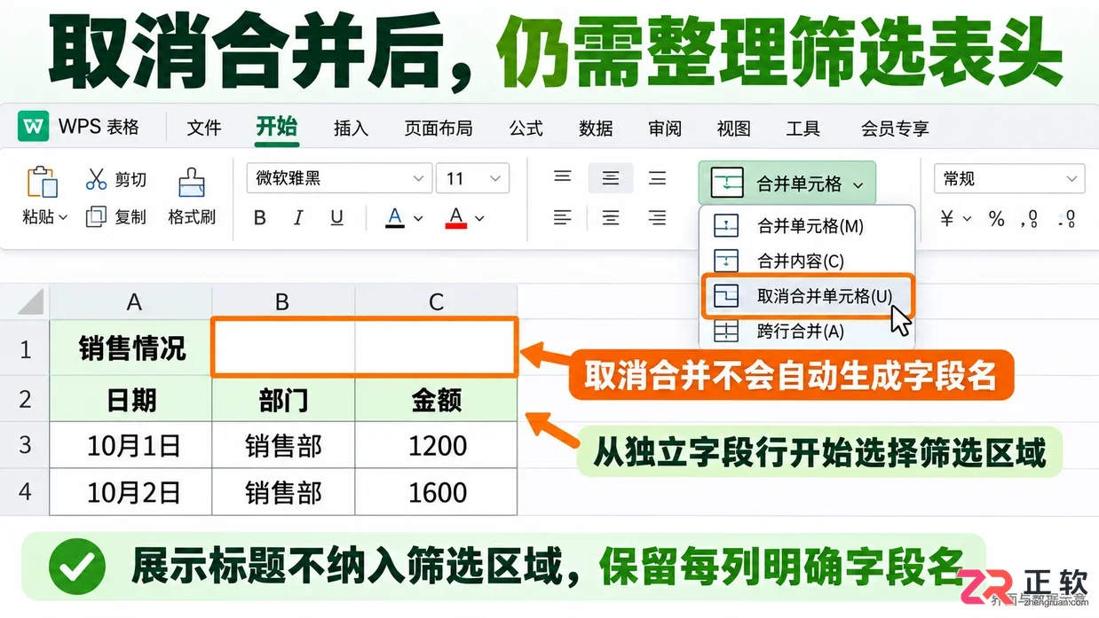
Task: Align text right
Action: click(x=657, y=216)
